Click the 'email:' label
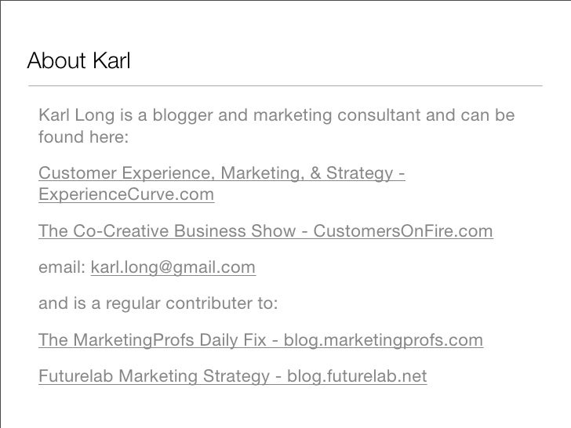 [62, 267]
